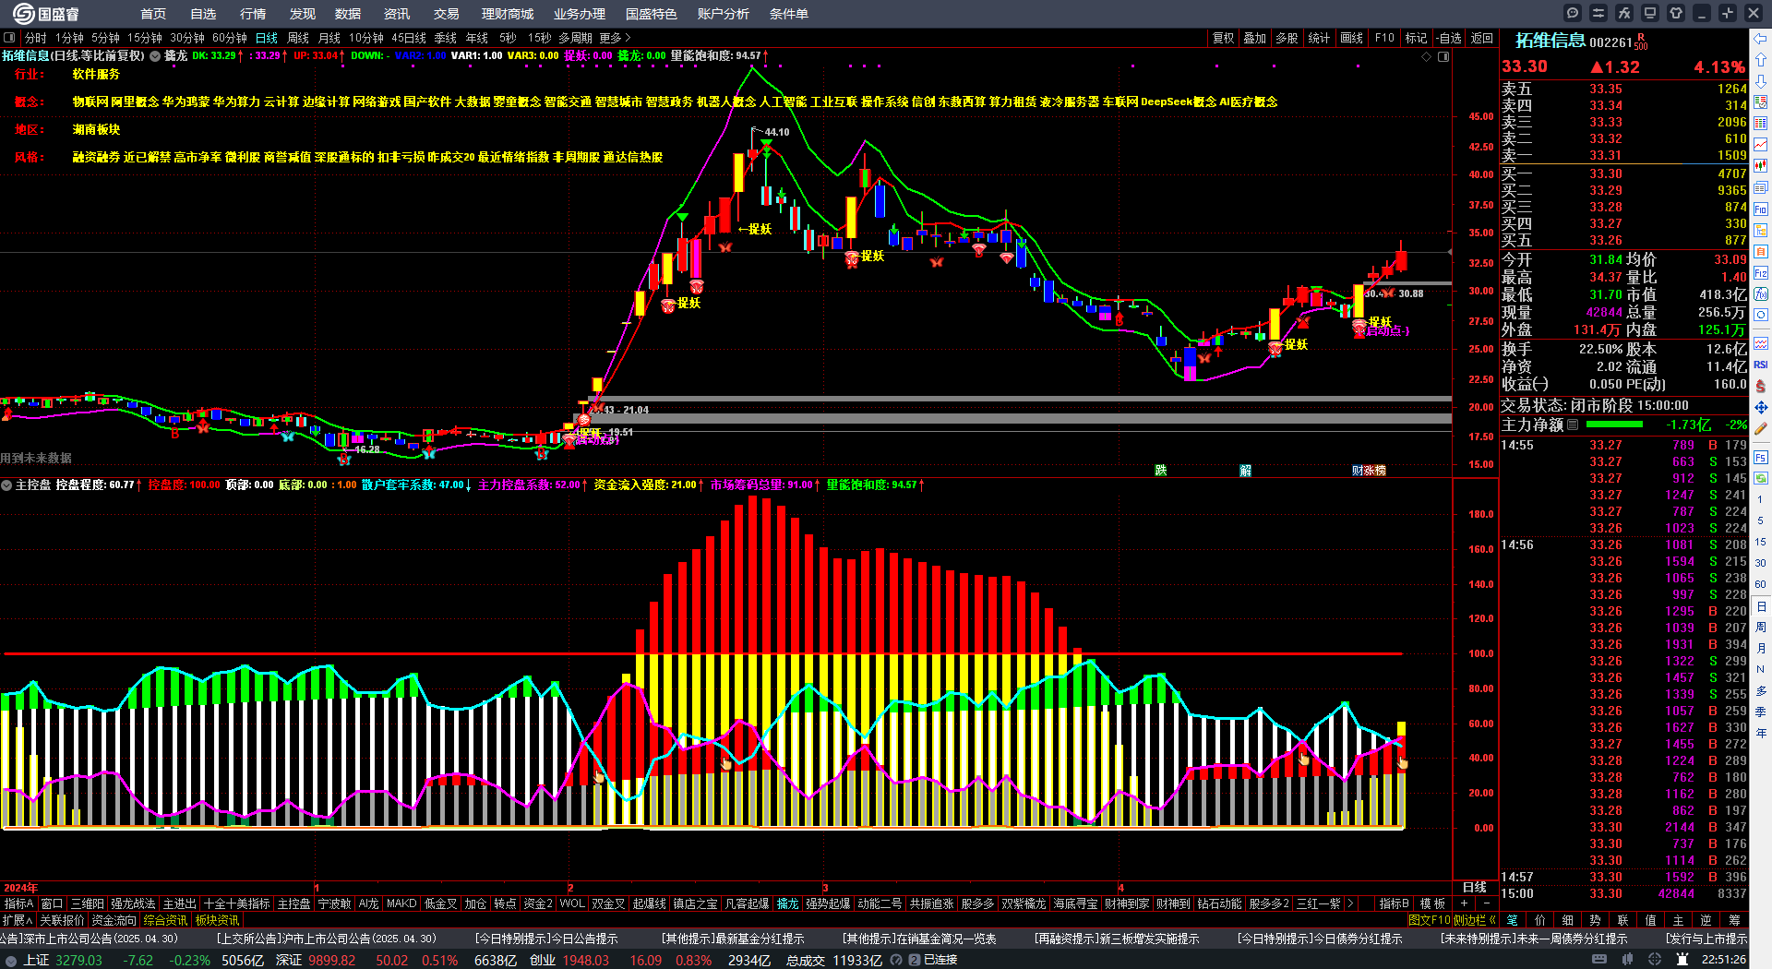Click the Guosheng logo at top left
This screenshot has width=1772, height=969.
[46, 13]
